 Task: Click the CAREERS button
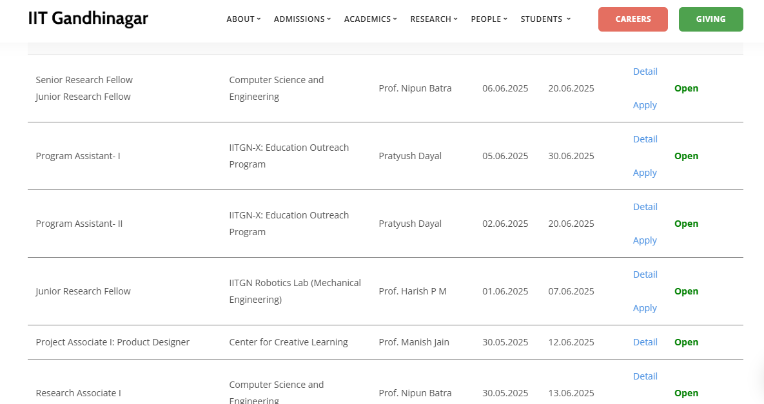click(x=632, y=19)
